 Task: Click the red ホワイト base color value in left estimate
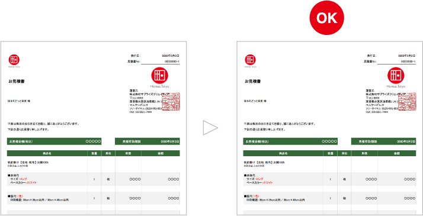point(31,183)
